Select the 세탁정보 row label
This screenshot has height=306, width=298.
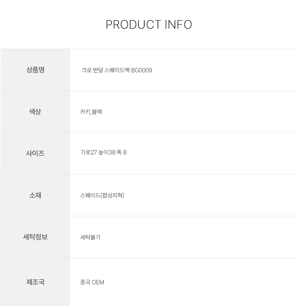35,237
